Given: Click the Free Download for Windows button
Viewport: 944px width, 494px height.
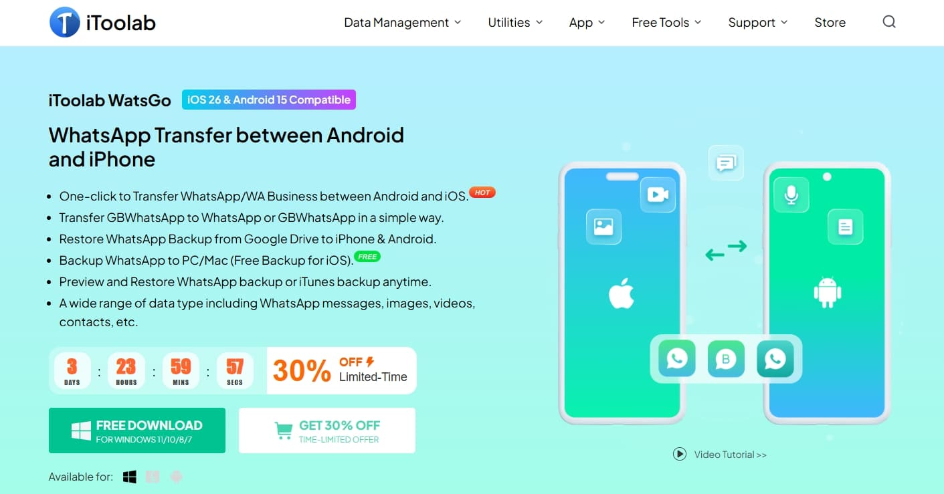Looking at the screenshot, I should [137, 430].
